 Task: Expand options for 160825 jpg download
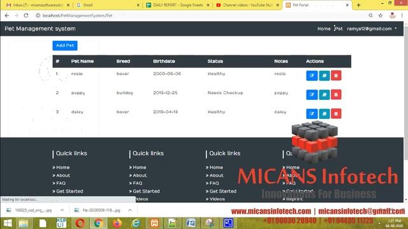tap(62, 210)
